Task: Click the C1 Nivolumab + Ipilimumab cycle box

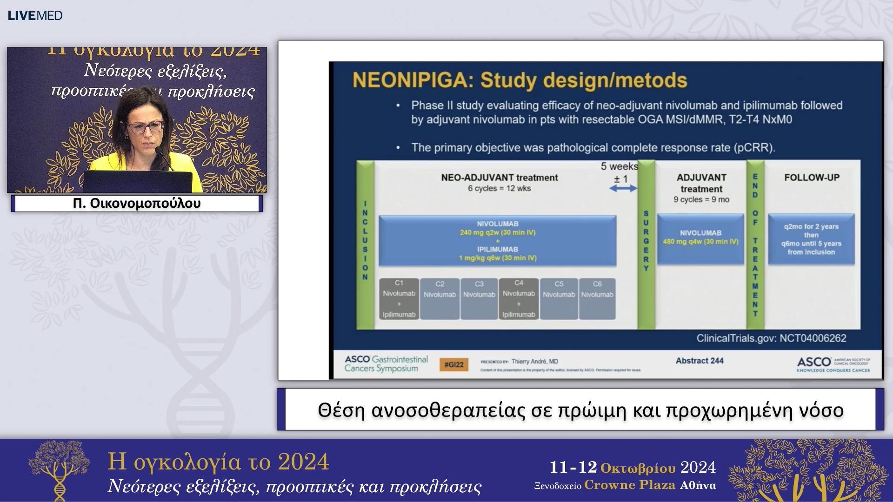Action: coord(399,299)
